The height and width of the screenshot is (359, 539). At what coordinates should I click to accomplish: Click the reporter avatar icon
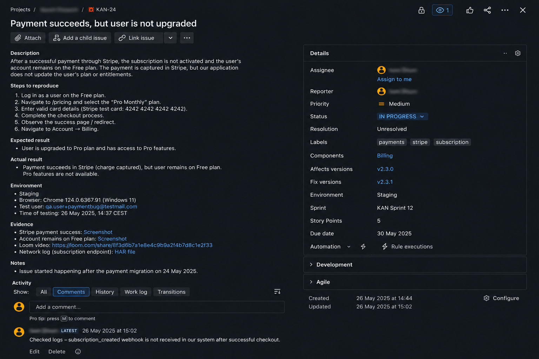pyautogui.click(x=381, y=92)
